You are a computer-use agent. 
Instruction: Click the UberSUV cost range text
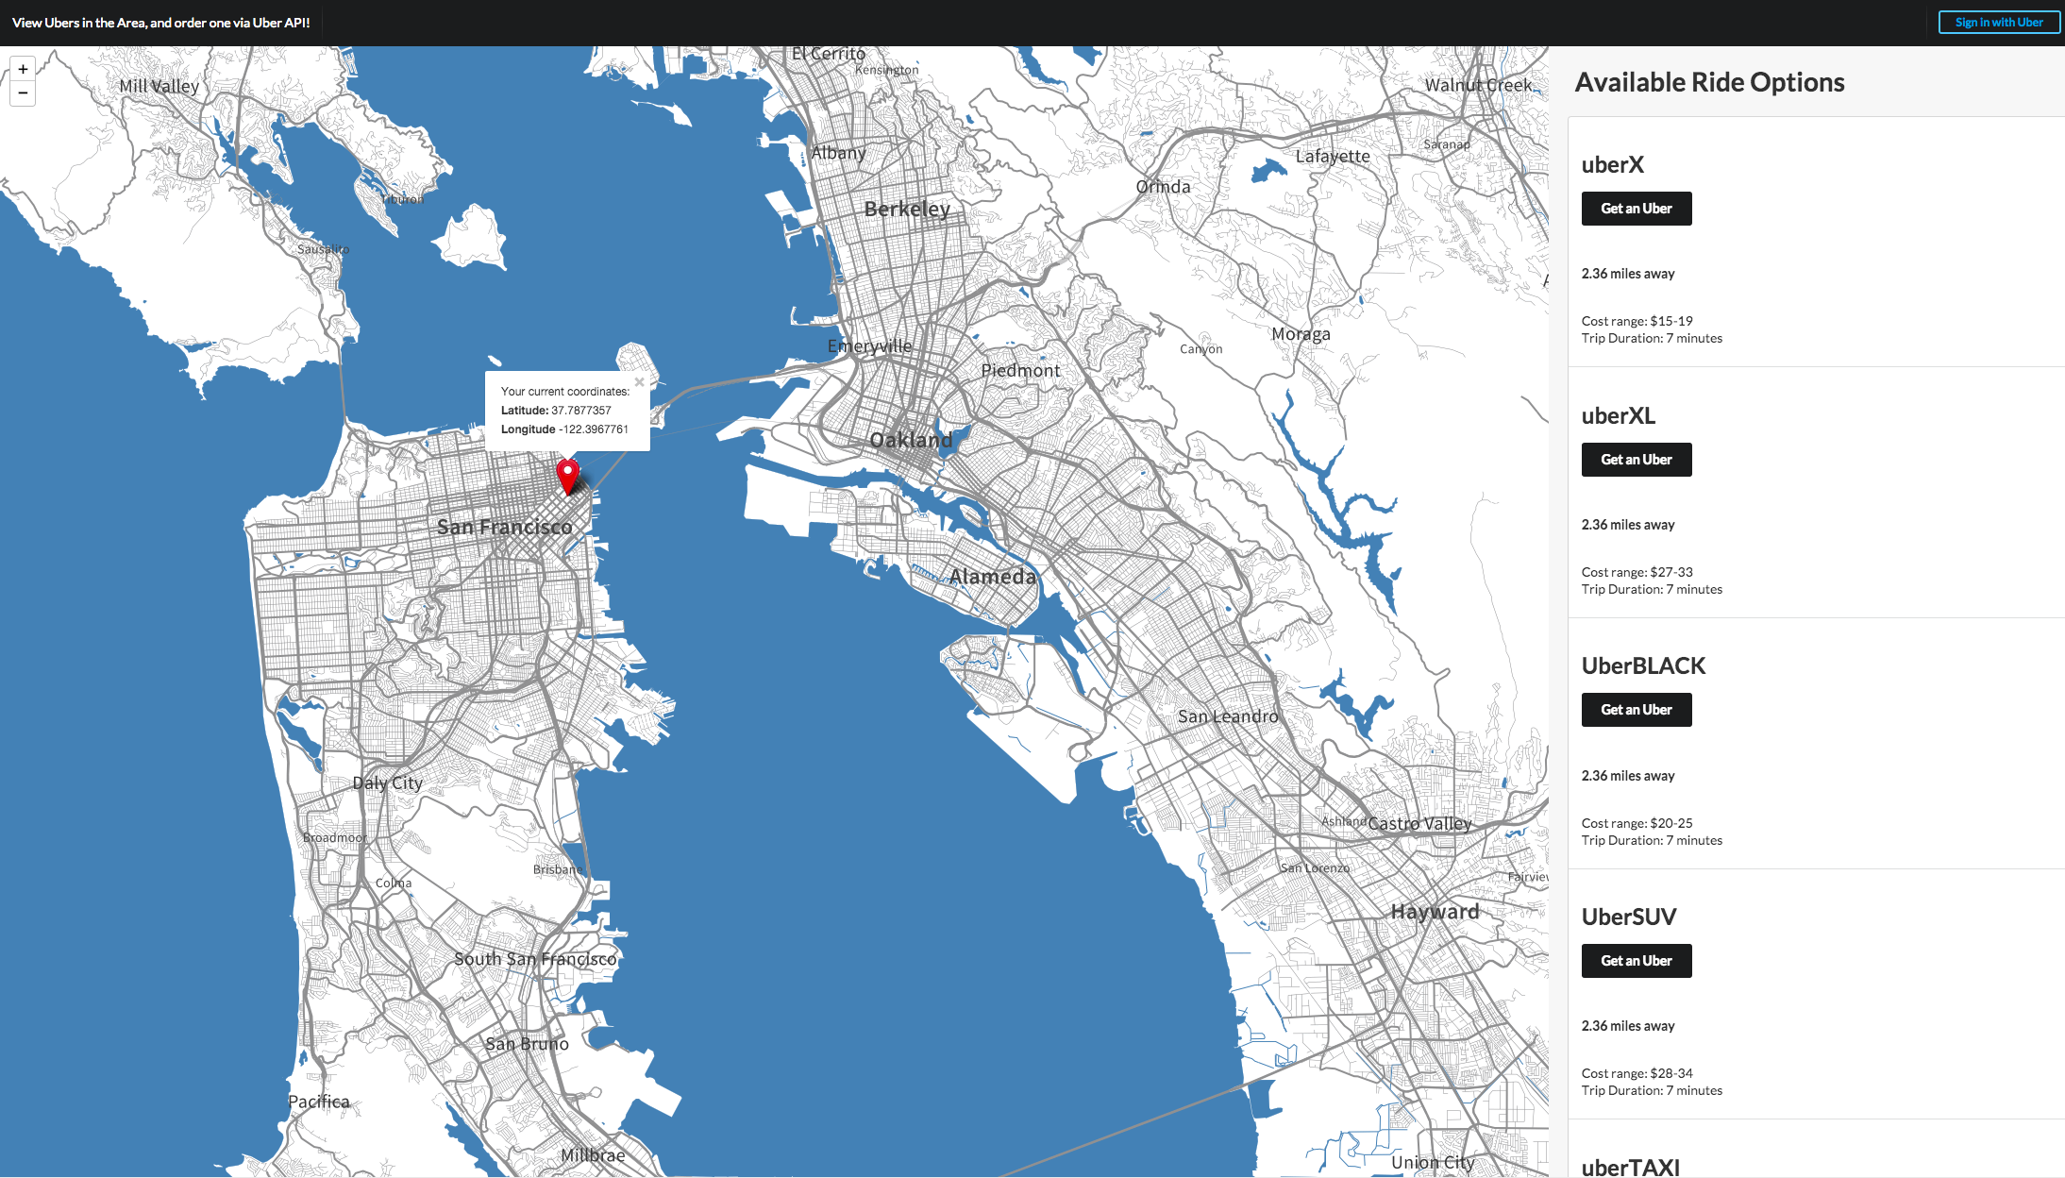1637,1073
